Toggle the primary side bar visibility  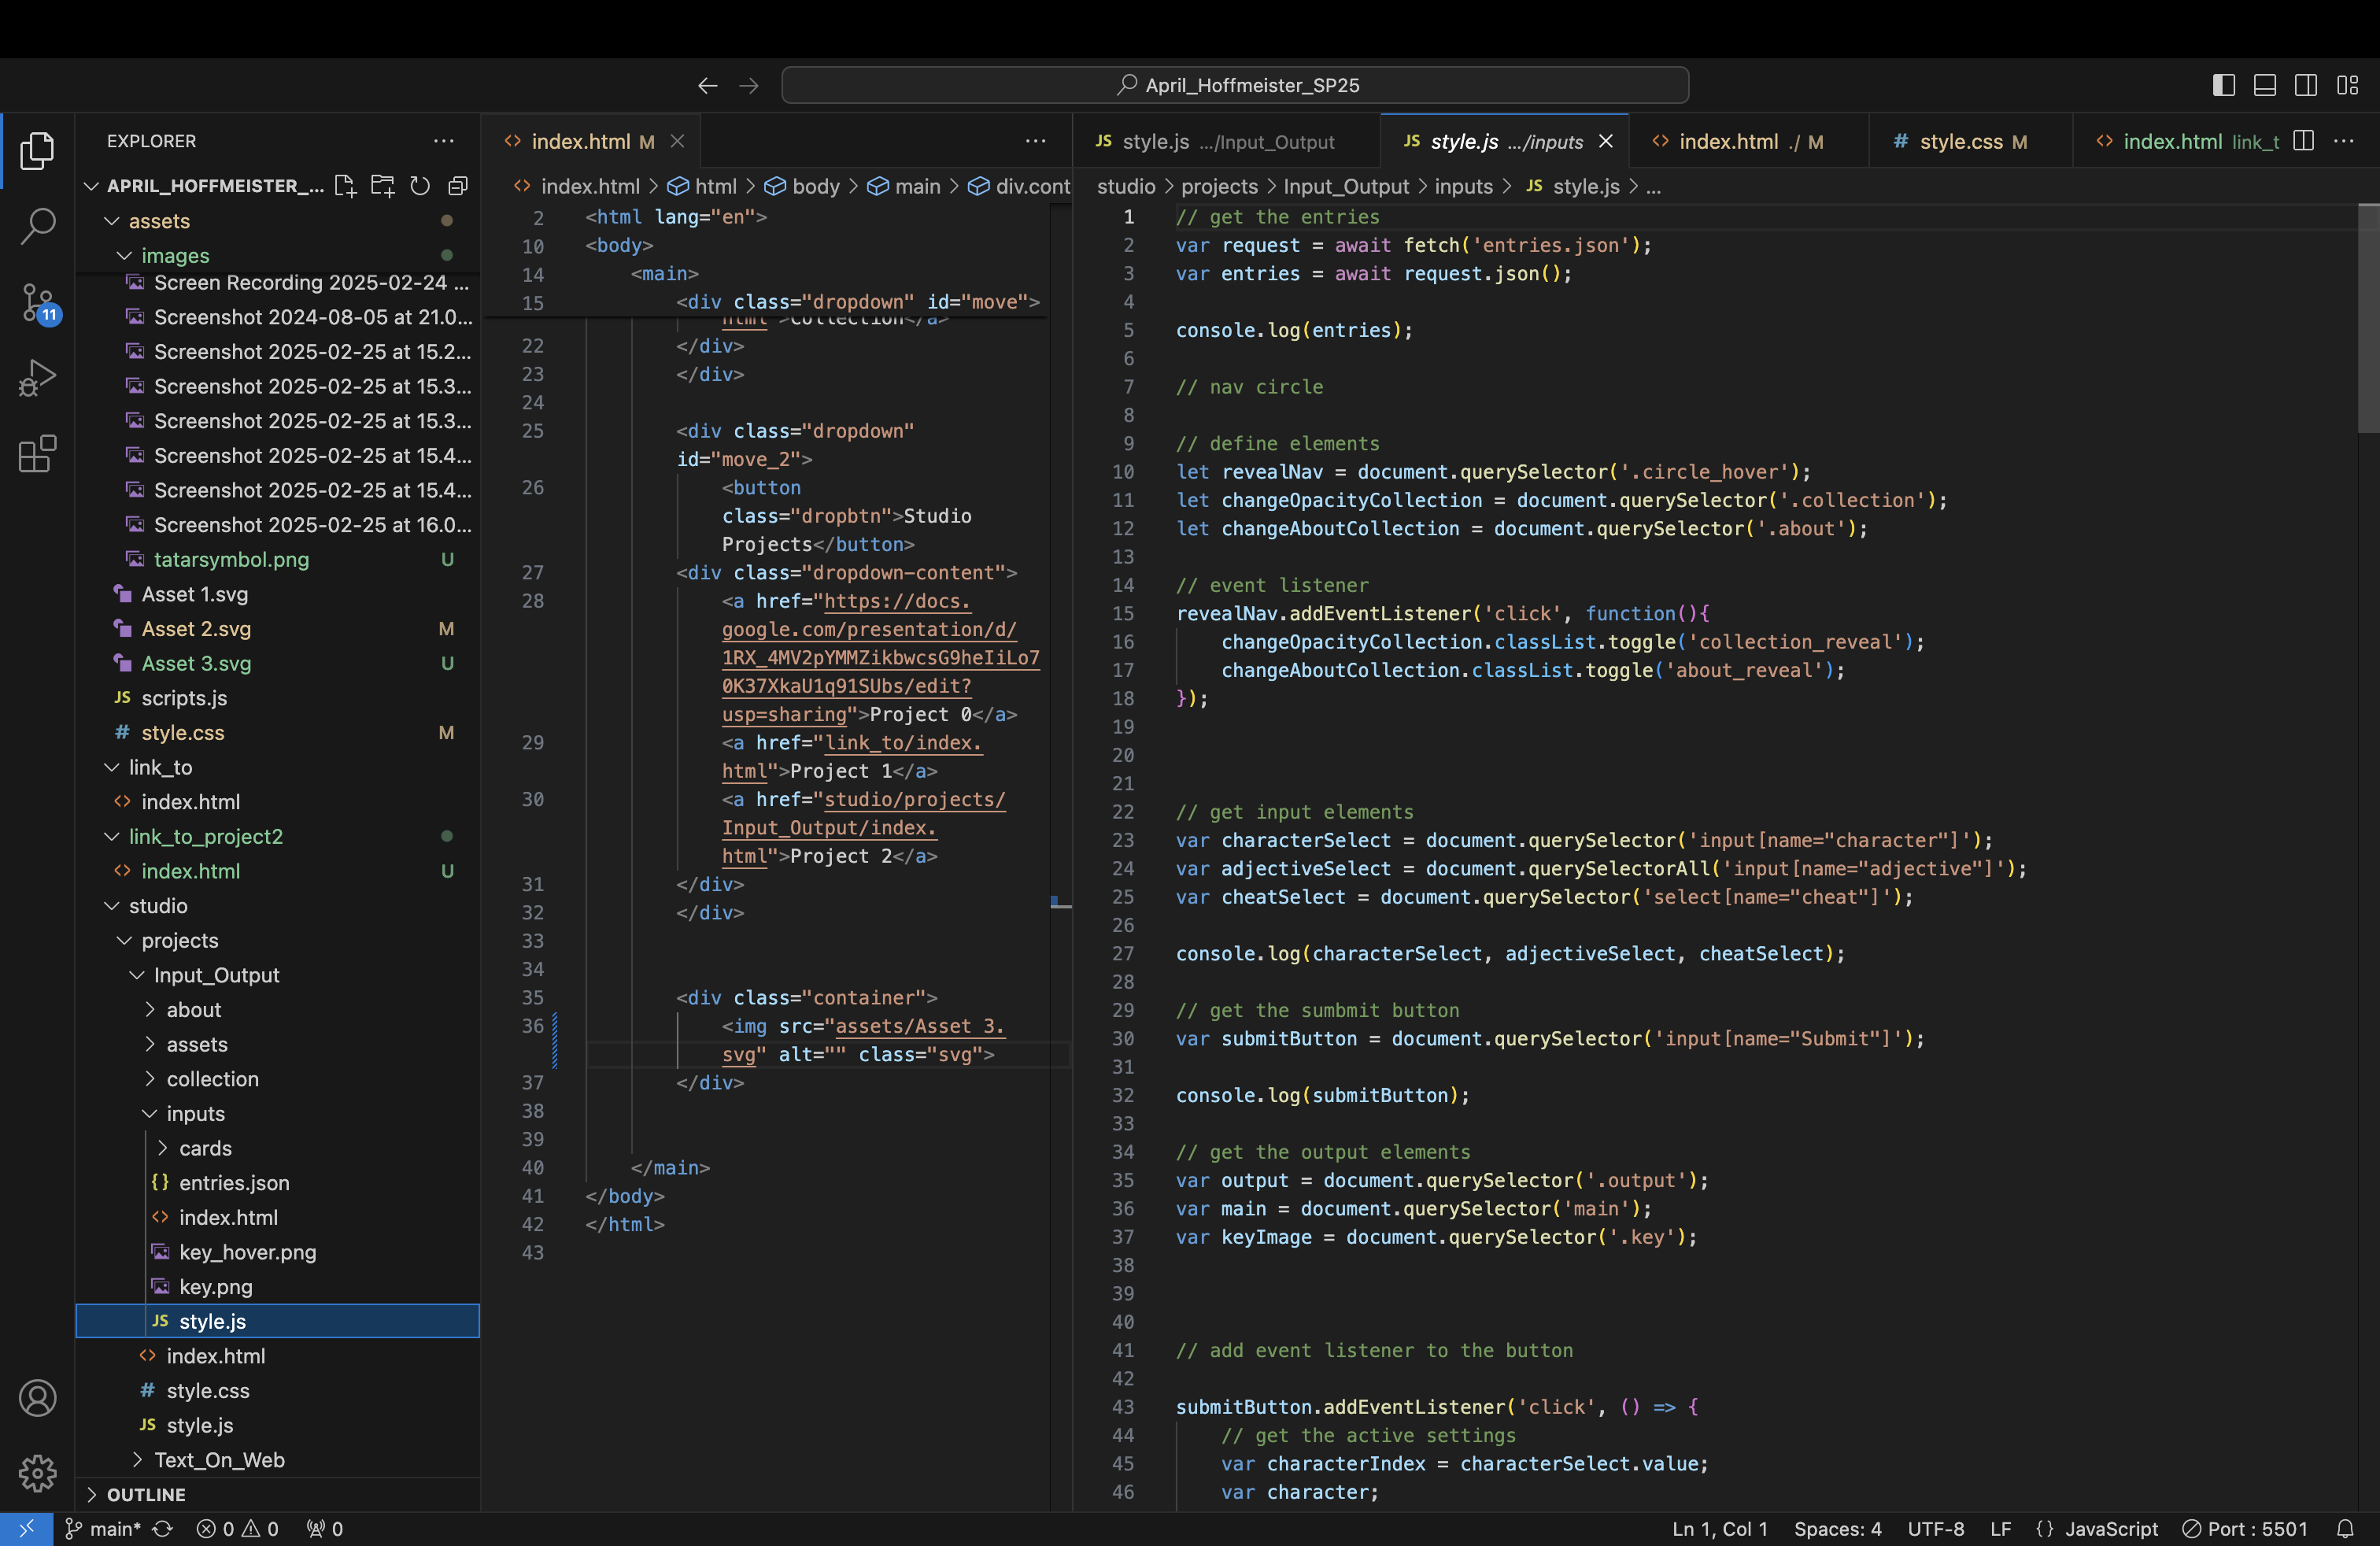(2223, 85)
